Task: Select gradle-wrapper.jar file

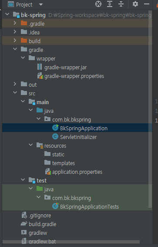Action: click(x=65, y=68)
